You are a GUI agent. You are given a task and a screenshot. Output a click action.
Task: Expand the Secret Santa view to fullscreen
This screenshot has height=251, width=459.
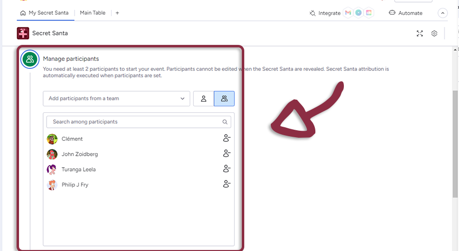coord(420,33)
